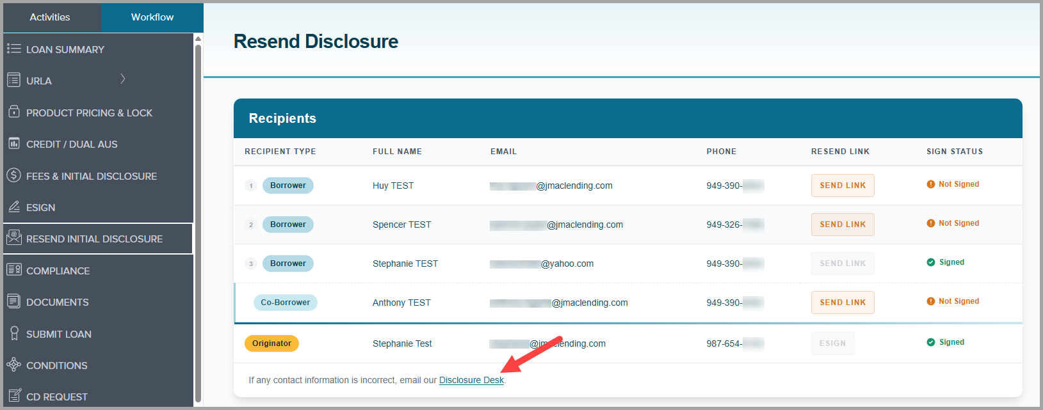Click the Credit / Dual AUS chart icon
The image size is (1043, 410).
point(13,143)
